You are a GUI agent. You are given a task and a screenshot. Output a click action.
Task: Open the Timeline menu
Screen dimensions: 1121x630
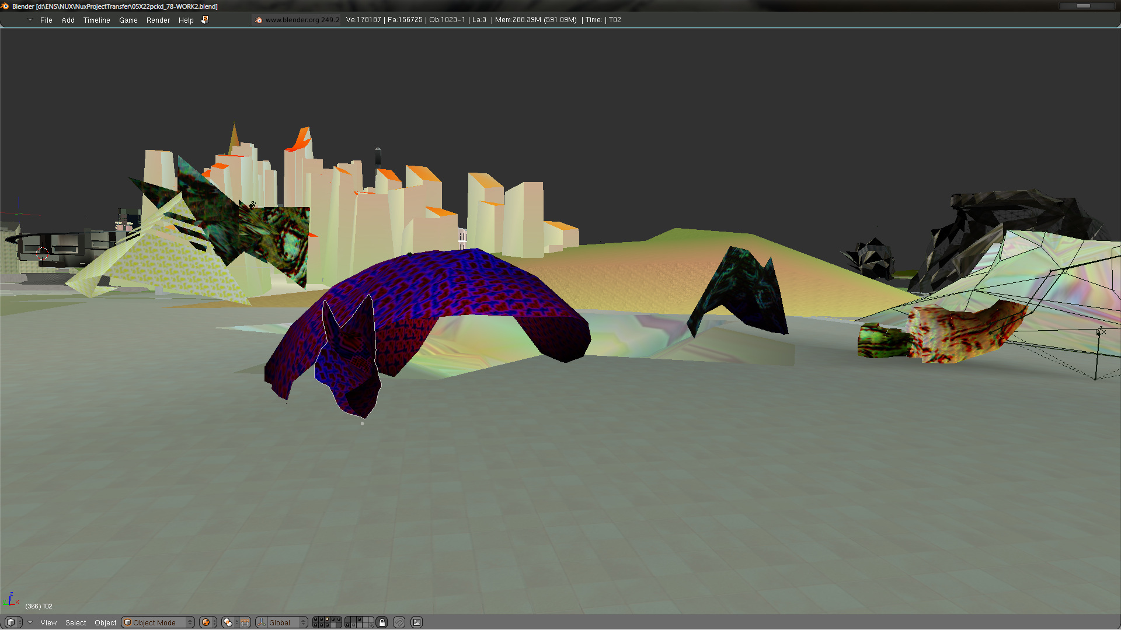click(96, 20)
